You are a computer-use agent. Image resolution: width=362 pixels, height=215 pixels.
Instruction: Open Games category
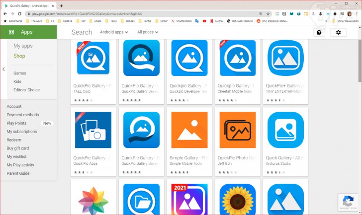[19, 73]
